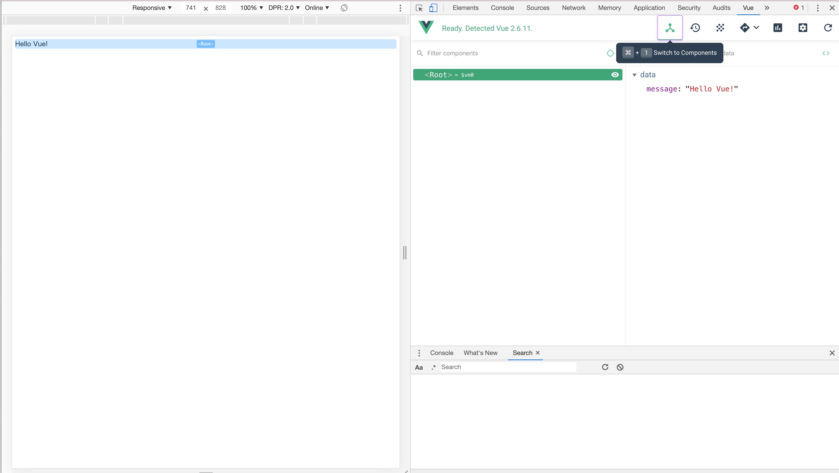The width and height of the screenshot is (839, 473).
Task: Click Switch to Components button
Action: tap(670, 28)
